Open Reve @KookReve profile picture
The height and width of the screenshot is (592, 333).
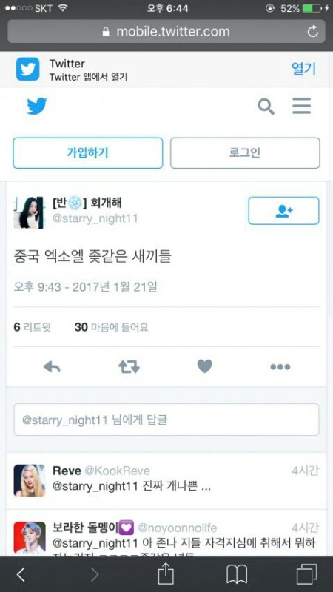[x=30, y=480]
